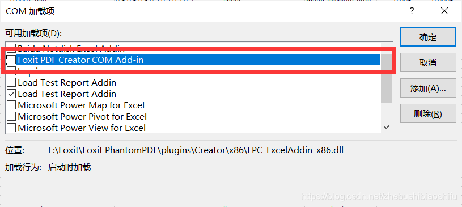Enable Microsoft Power View for Excel checkbox

coord(11,128)
